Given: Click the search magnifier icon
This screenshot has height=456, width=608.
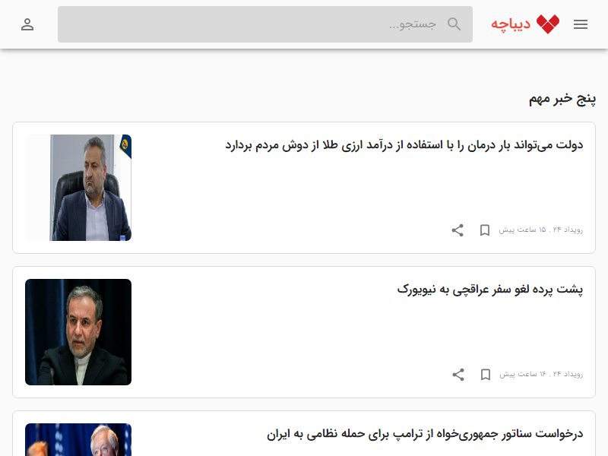Looking at the screenshot, I should coord(454,24).
